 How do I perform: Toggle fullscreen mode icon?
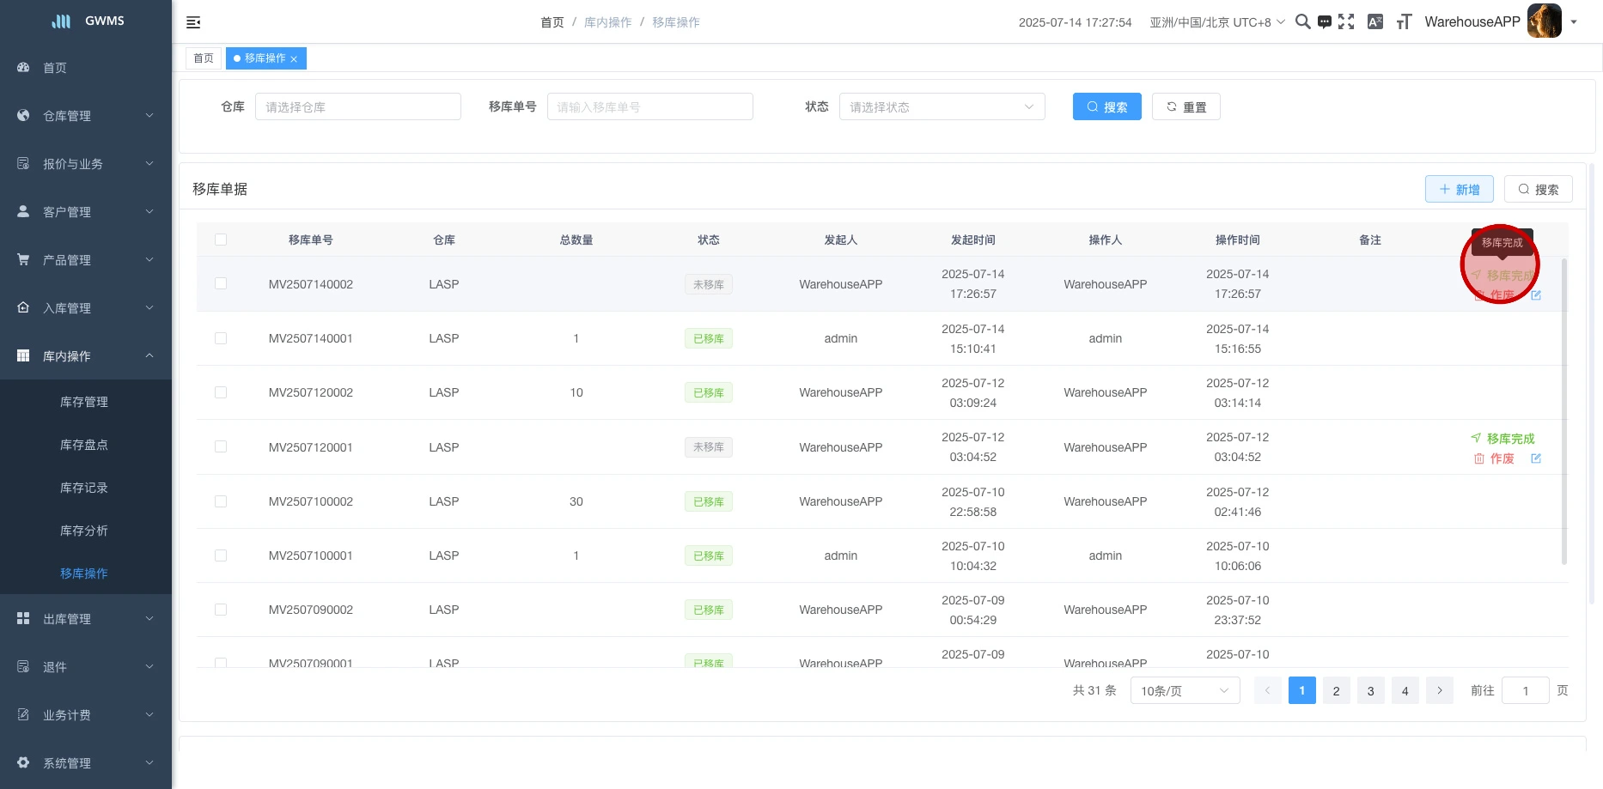1346,22
